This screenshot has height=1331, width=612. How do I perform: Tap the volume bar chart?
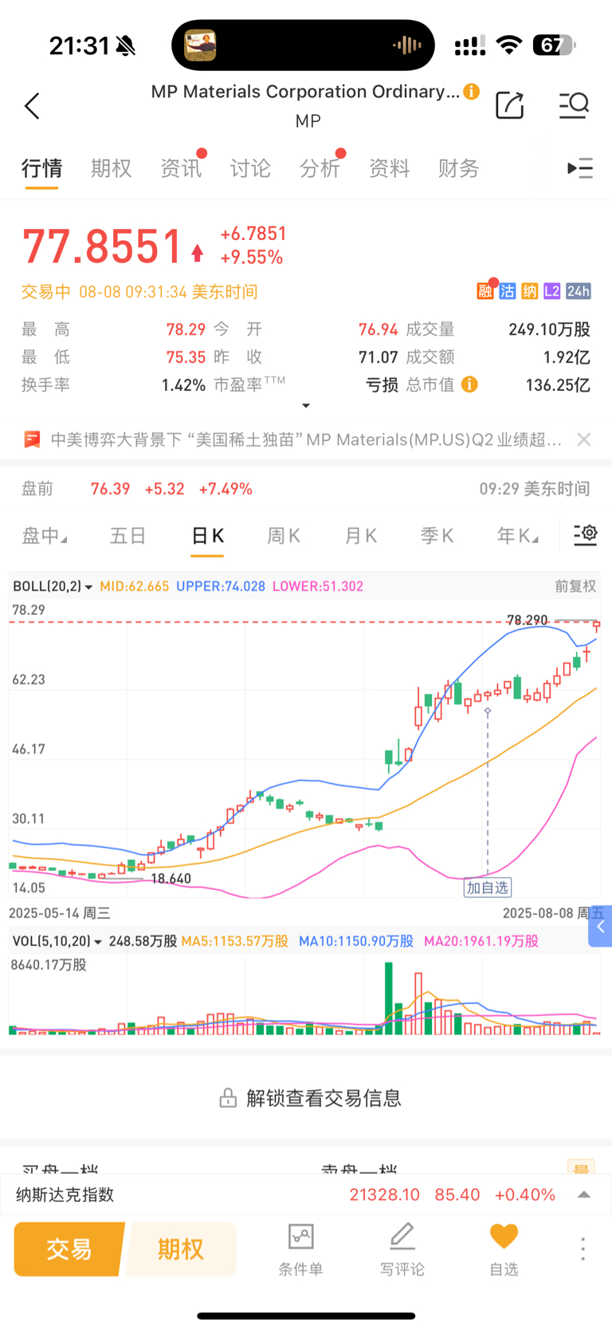coord(304,995)
